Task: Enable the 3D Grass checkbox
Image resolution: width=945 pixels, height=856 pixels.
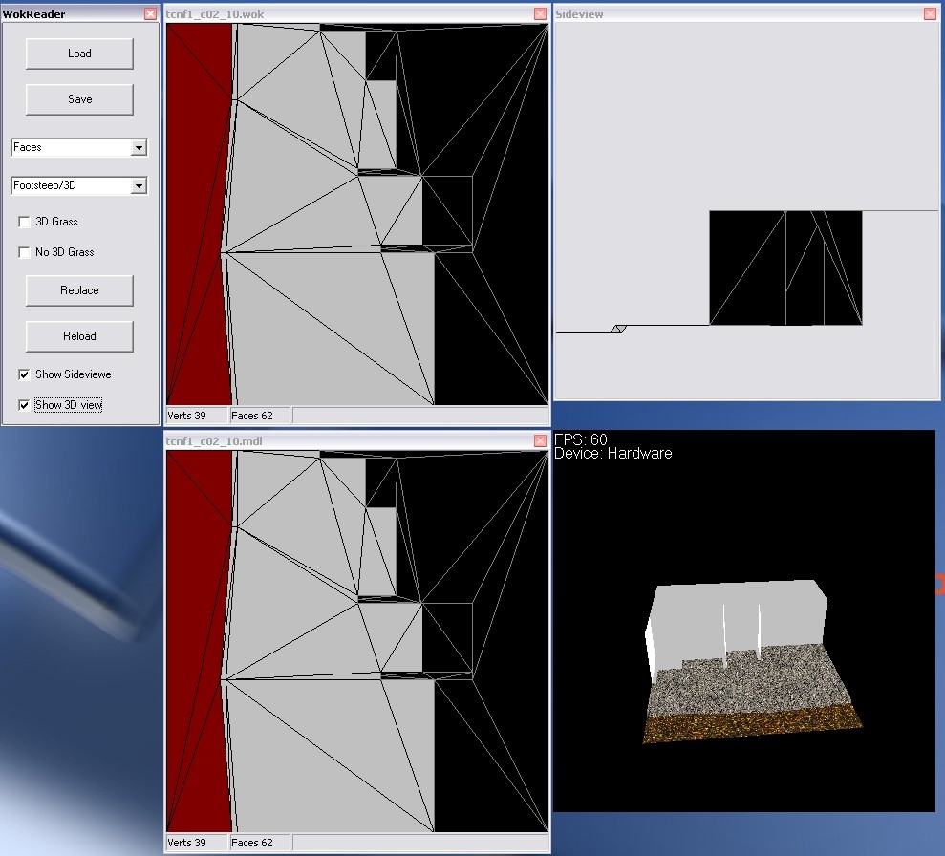Action: (25, 222)
